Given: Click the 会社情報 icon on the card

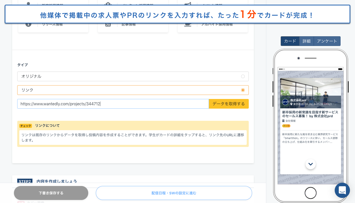Looking at the screenshot, I should pos(283,121).
